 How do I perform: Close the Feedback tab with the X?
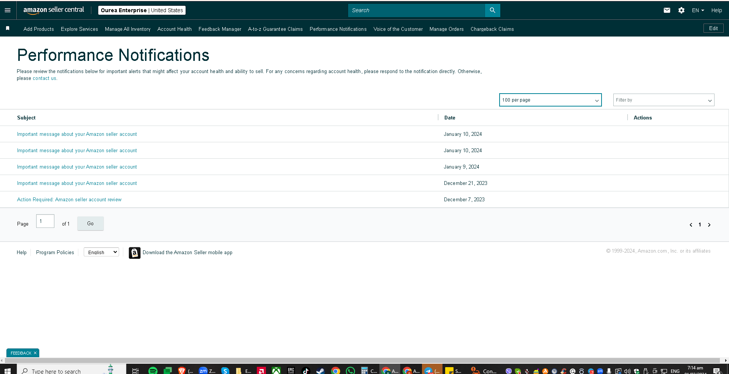[35, 353]
